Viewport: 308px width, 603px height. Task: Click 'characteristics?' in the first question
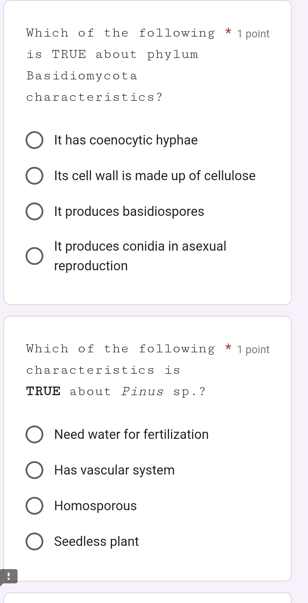point(94,97)
